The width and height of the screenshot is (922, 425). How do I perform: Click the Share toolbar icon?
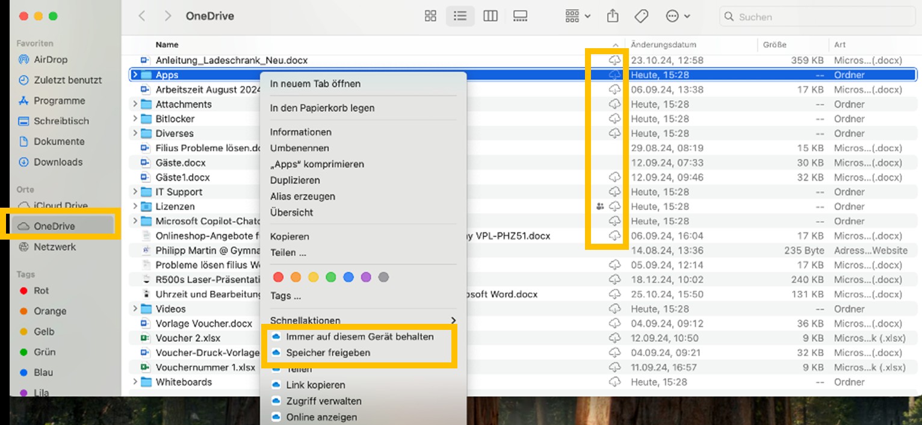613,16
